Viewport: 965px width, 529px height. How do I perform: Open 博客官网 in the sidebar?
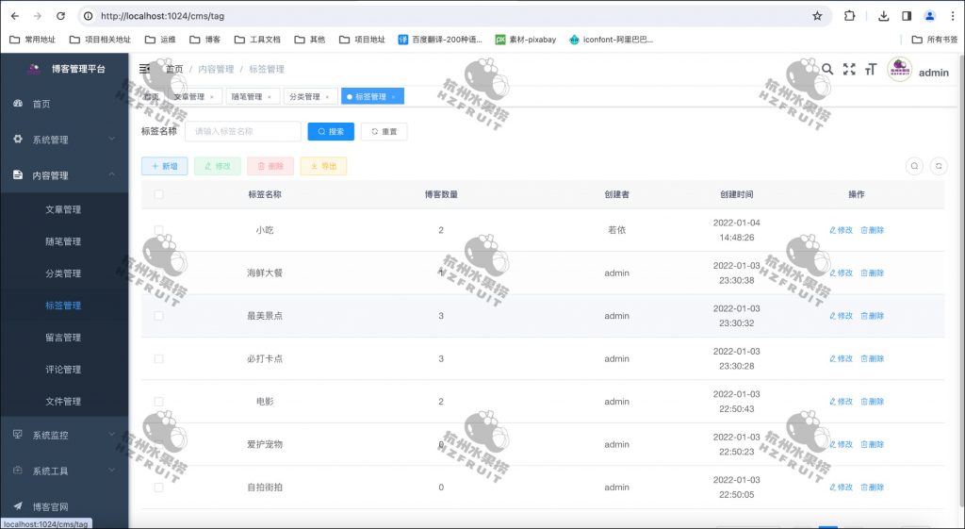64,506
